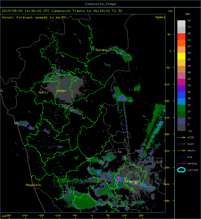Click the eburn arrow legend icon
The image size is (201, 219).
[181, 151]
